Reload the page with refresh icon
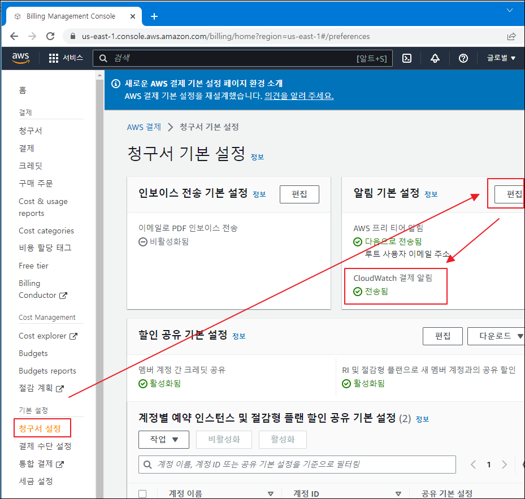525x499 pixels. (x=50, y=36)
